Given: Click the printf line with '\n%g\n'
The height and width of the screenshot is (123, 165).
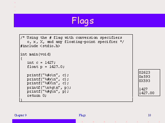Looking at the screenshot, I should click(x=49, y=87).
